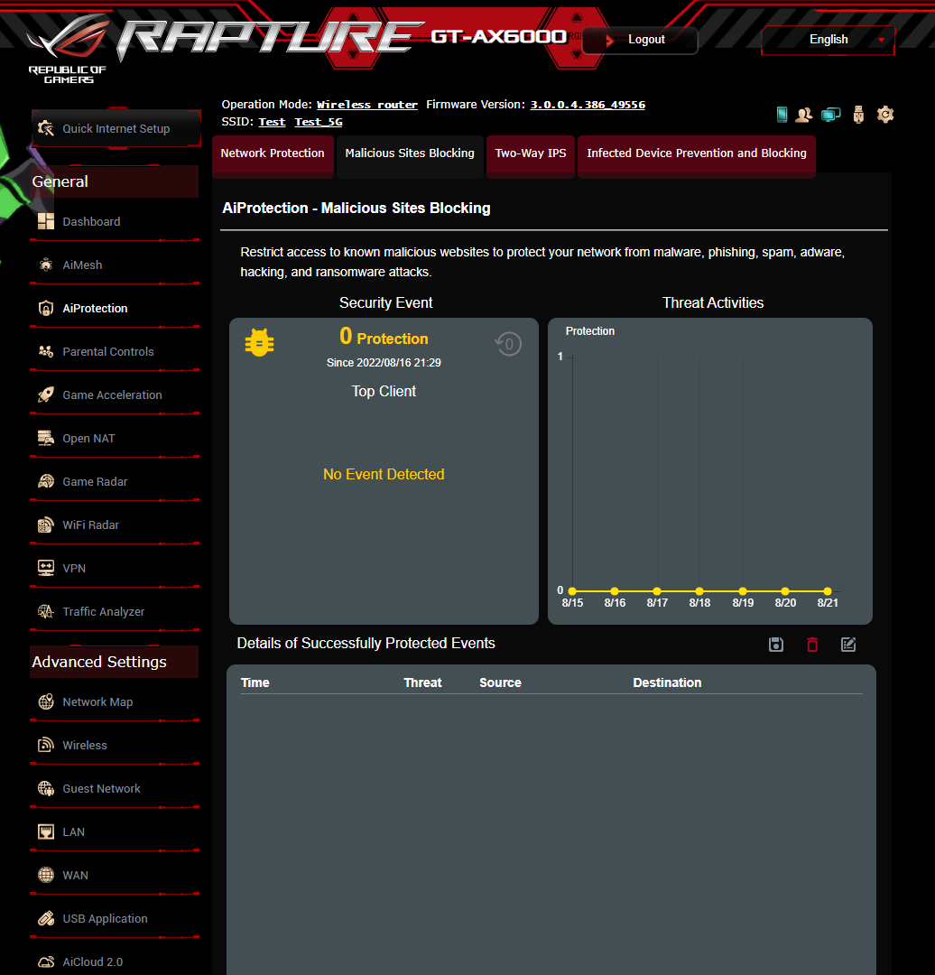Switch to Two-Way IPS tab
935x975 pixels.
(x=531, y=153)
